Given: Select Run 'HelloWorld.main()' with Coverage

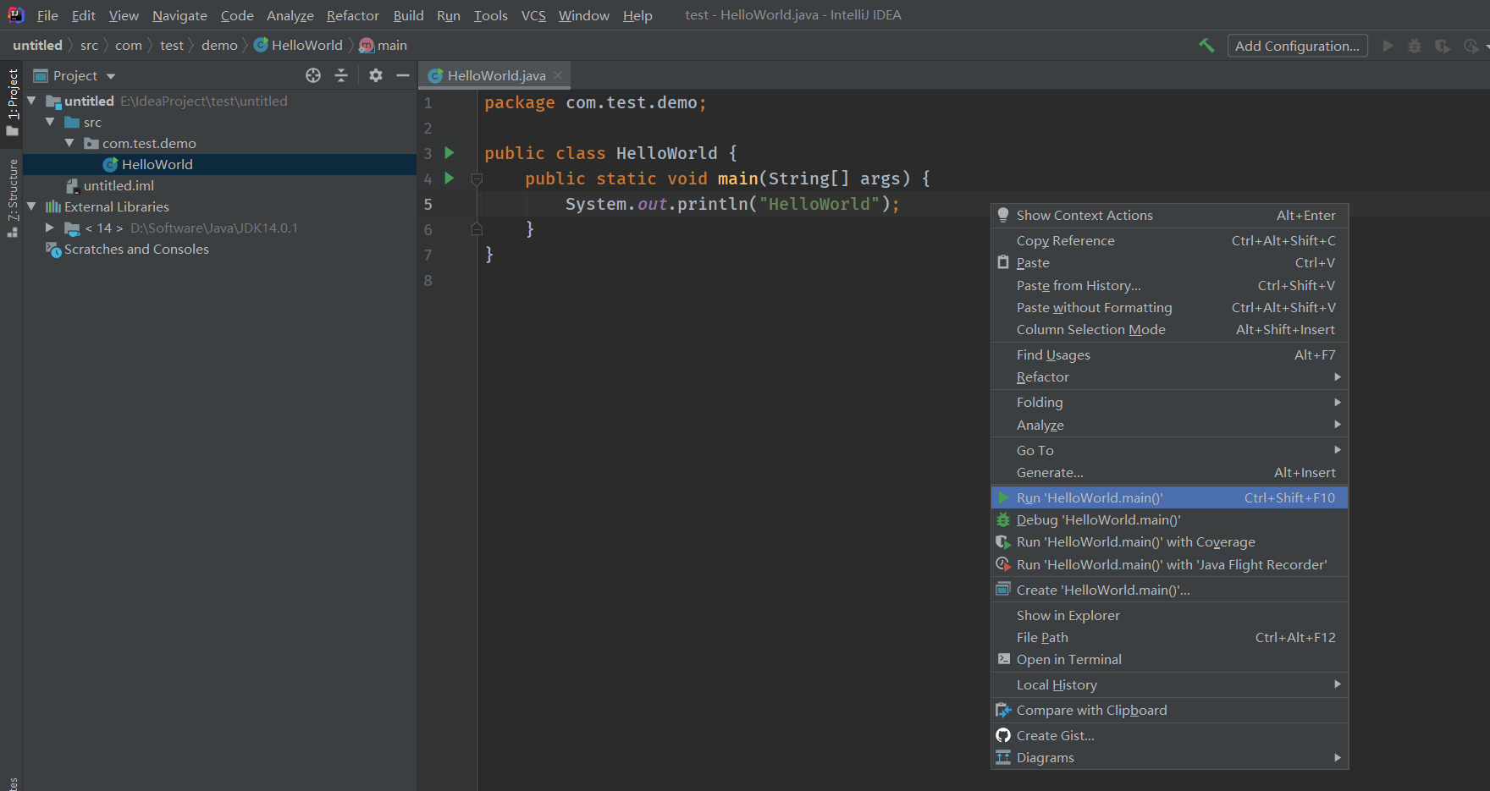Looking at the screenshot, I should (1169, 542).
